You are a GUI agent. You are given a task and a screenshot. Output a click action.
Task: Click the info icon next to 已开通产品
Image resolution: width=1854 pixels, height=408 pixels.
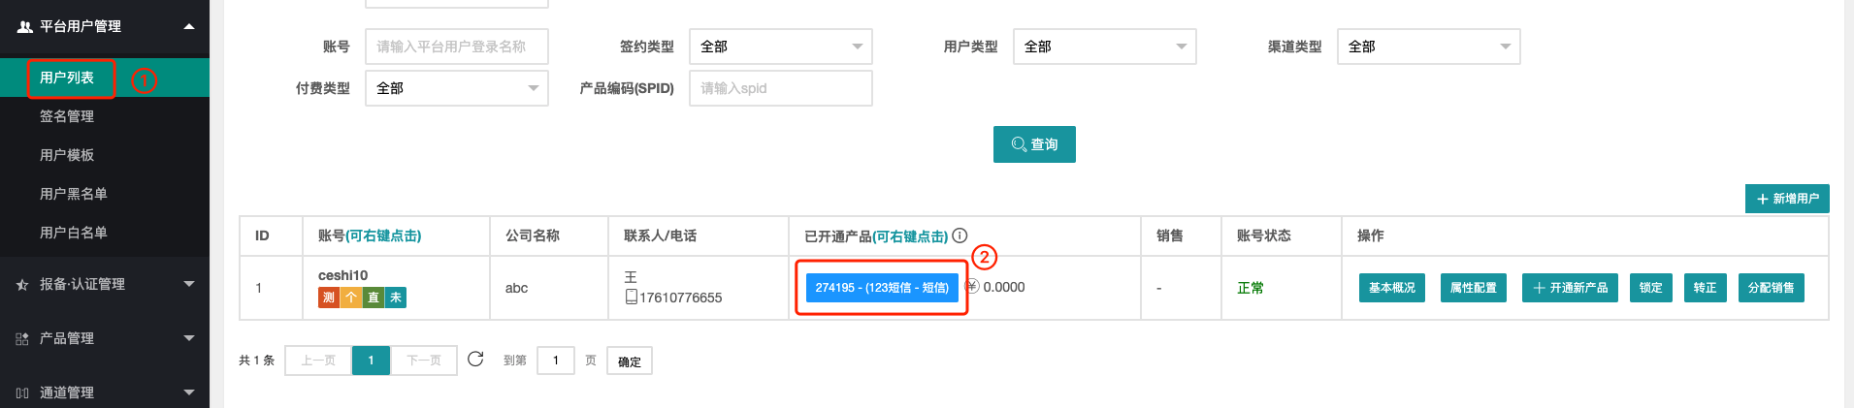click(x=960, y=235)
